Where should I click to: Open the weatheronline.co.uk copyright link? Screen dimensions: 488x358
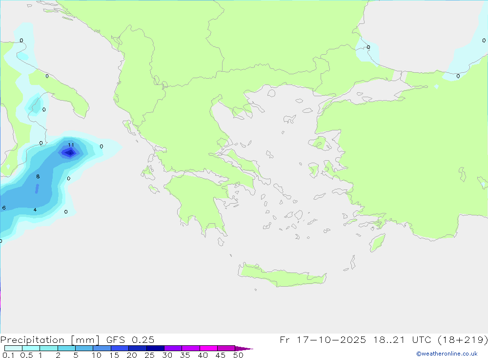pos(447,354)
